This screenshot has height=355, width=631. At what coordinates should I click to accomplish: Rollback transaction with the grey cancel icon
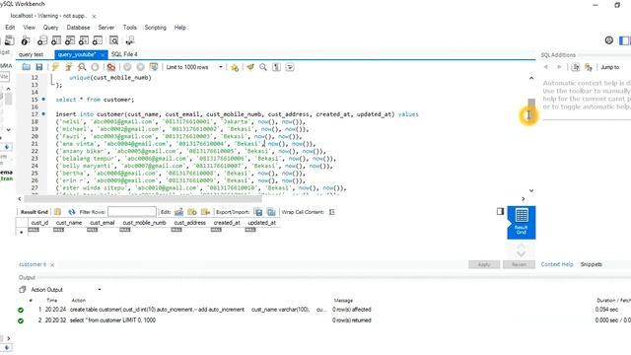point(140,67)
